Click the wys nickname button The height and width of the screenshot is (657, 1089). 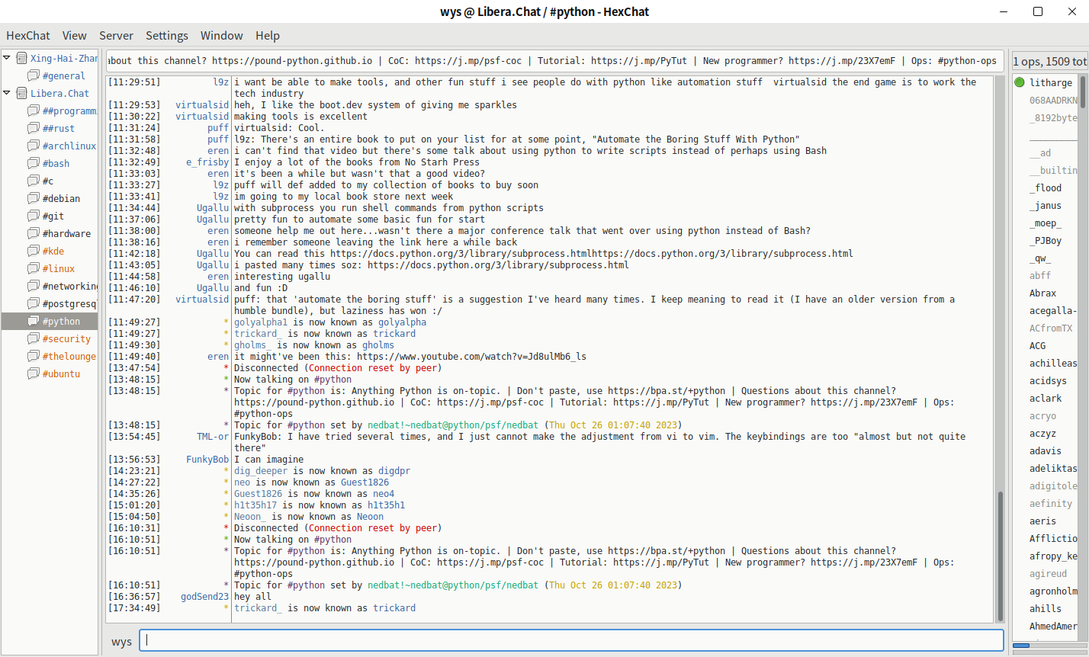pyautogui.click(x=121, y=642)
